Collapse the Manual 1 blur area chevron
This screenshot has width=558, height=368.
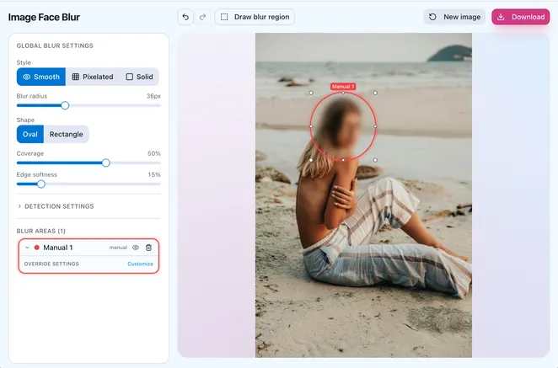[27, 248]
